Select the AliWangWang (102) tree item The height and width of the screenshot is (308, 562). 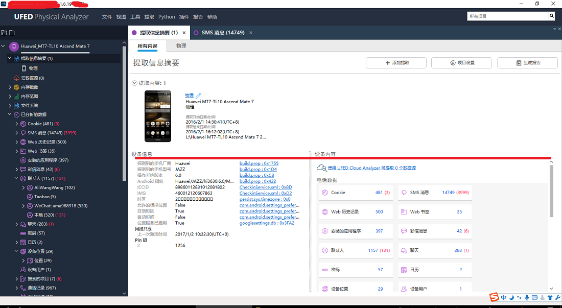point(55,187)
